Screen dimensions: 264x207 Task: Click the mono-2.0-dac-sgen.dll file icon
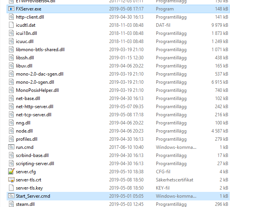pos(11,74)
